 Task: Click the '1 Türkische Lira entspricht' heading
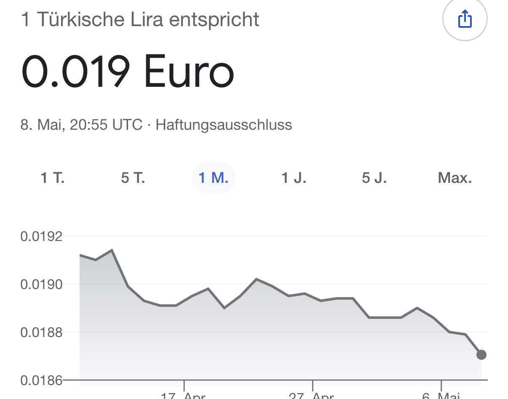tap(140, 21)
